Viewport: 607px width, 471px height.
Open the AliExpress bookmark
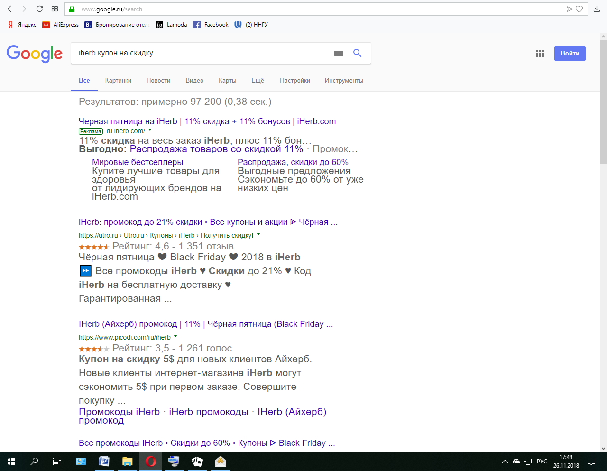tap(60, 25)
